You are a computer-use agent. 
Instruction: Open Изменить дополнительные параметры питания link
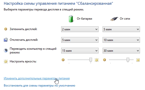(x=37, y=78)
